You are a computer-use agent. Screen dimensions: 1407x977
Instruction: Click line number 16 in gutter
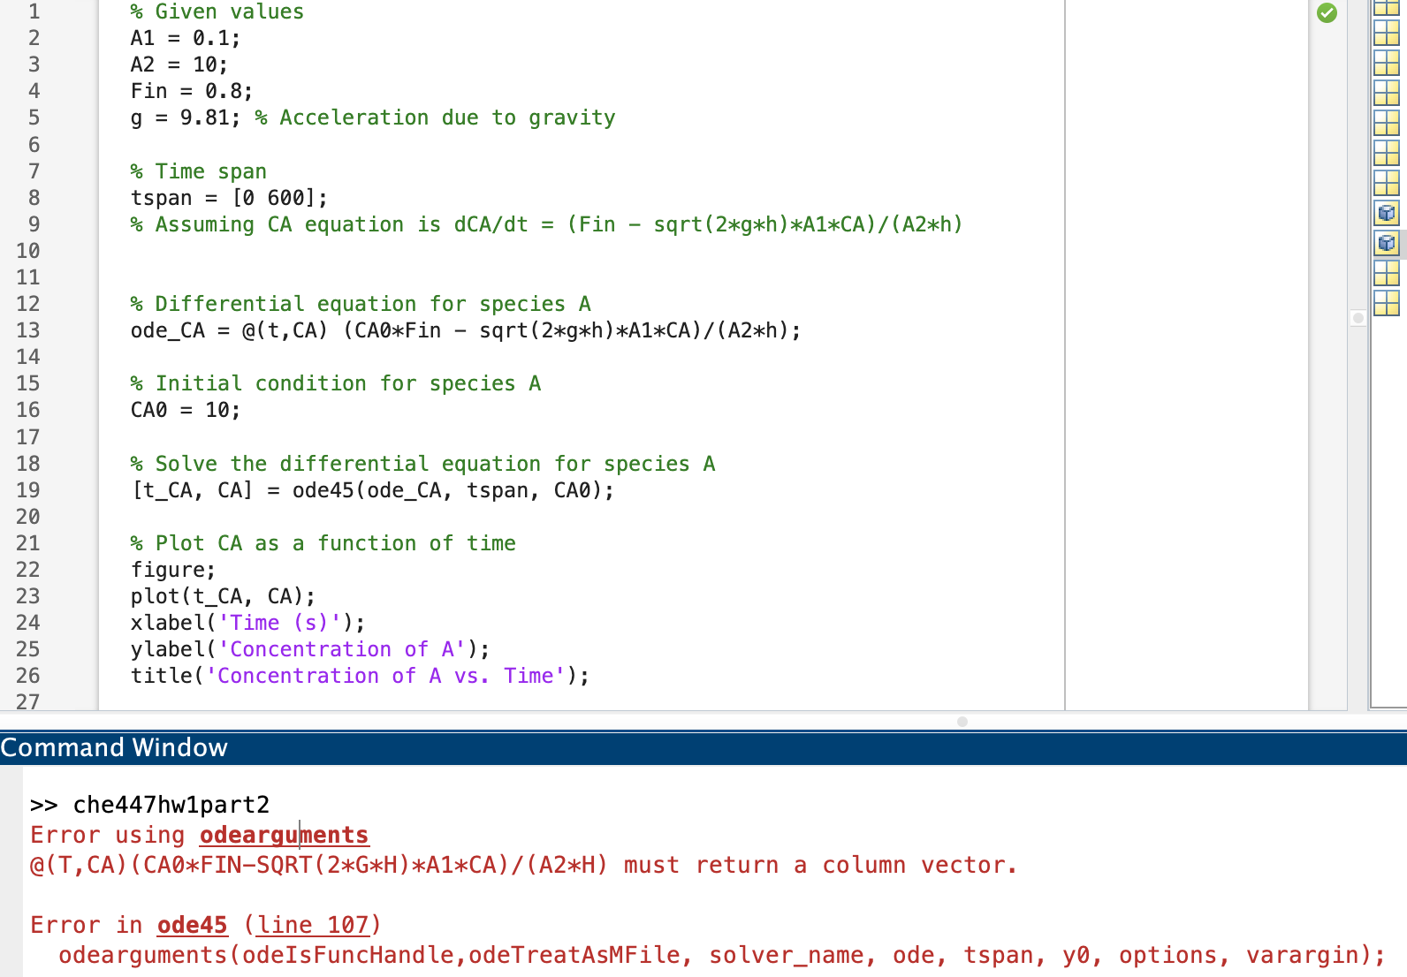click(28, 410)
